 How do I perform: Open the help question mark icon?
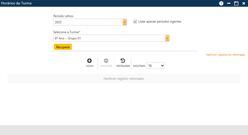coord(221,3)
